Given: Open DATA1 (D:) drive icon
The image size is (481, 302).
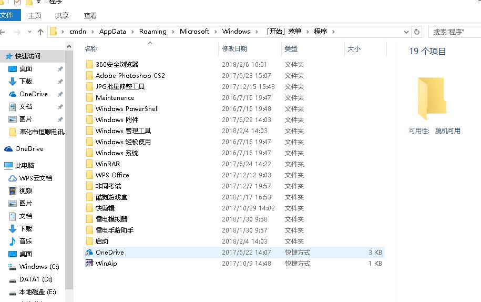Looking at the screenshot, I should pos(13,279).
